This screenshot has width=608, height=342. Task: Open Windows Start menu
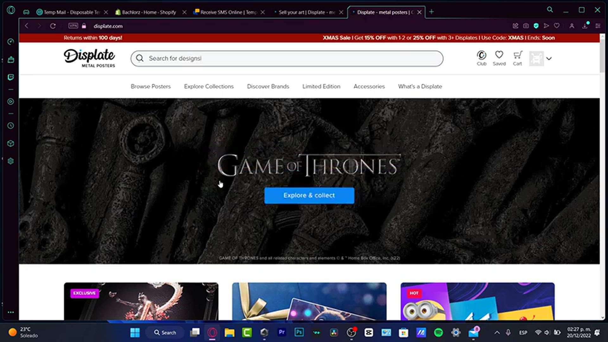pyautogui.click(x=135, y=332)
